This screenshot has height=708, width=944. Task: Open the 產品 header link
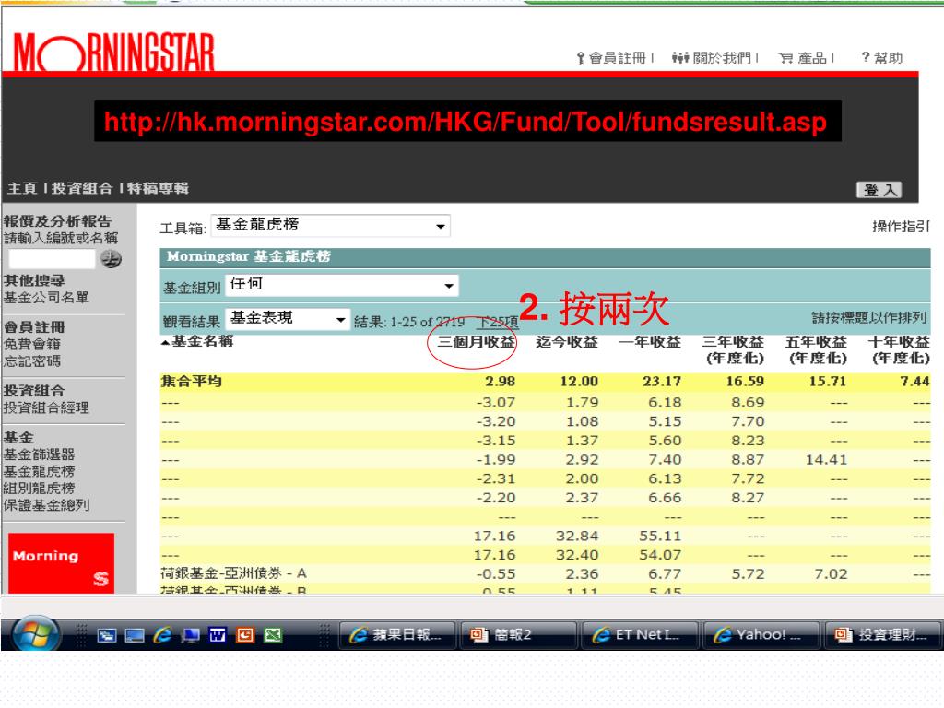[x=802, y=58]
